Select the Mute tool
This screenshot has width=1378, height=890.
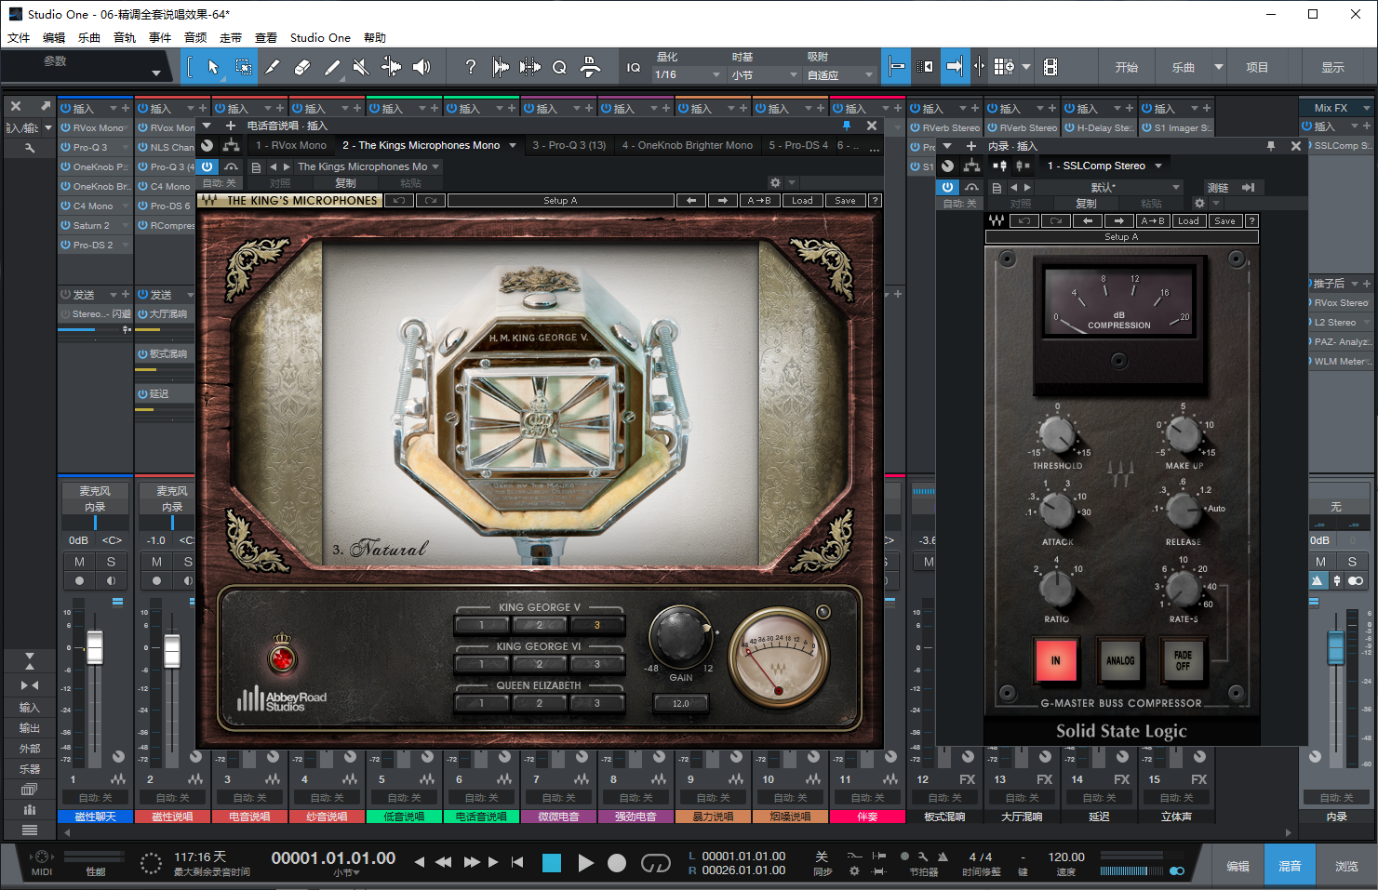pyautogui.click(x=362, y=66)
